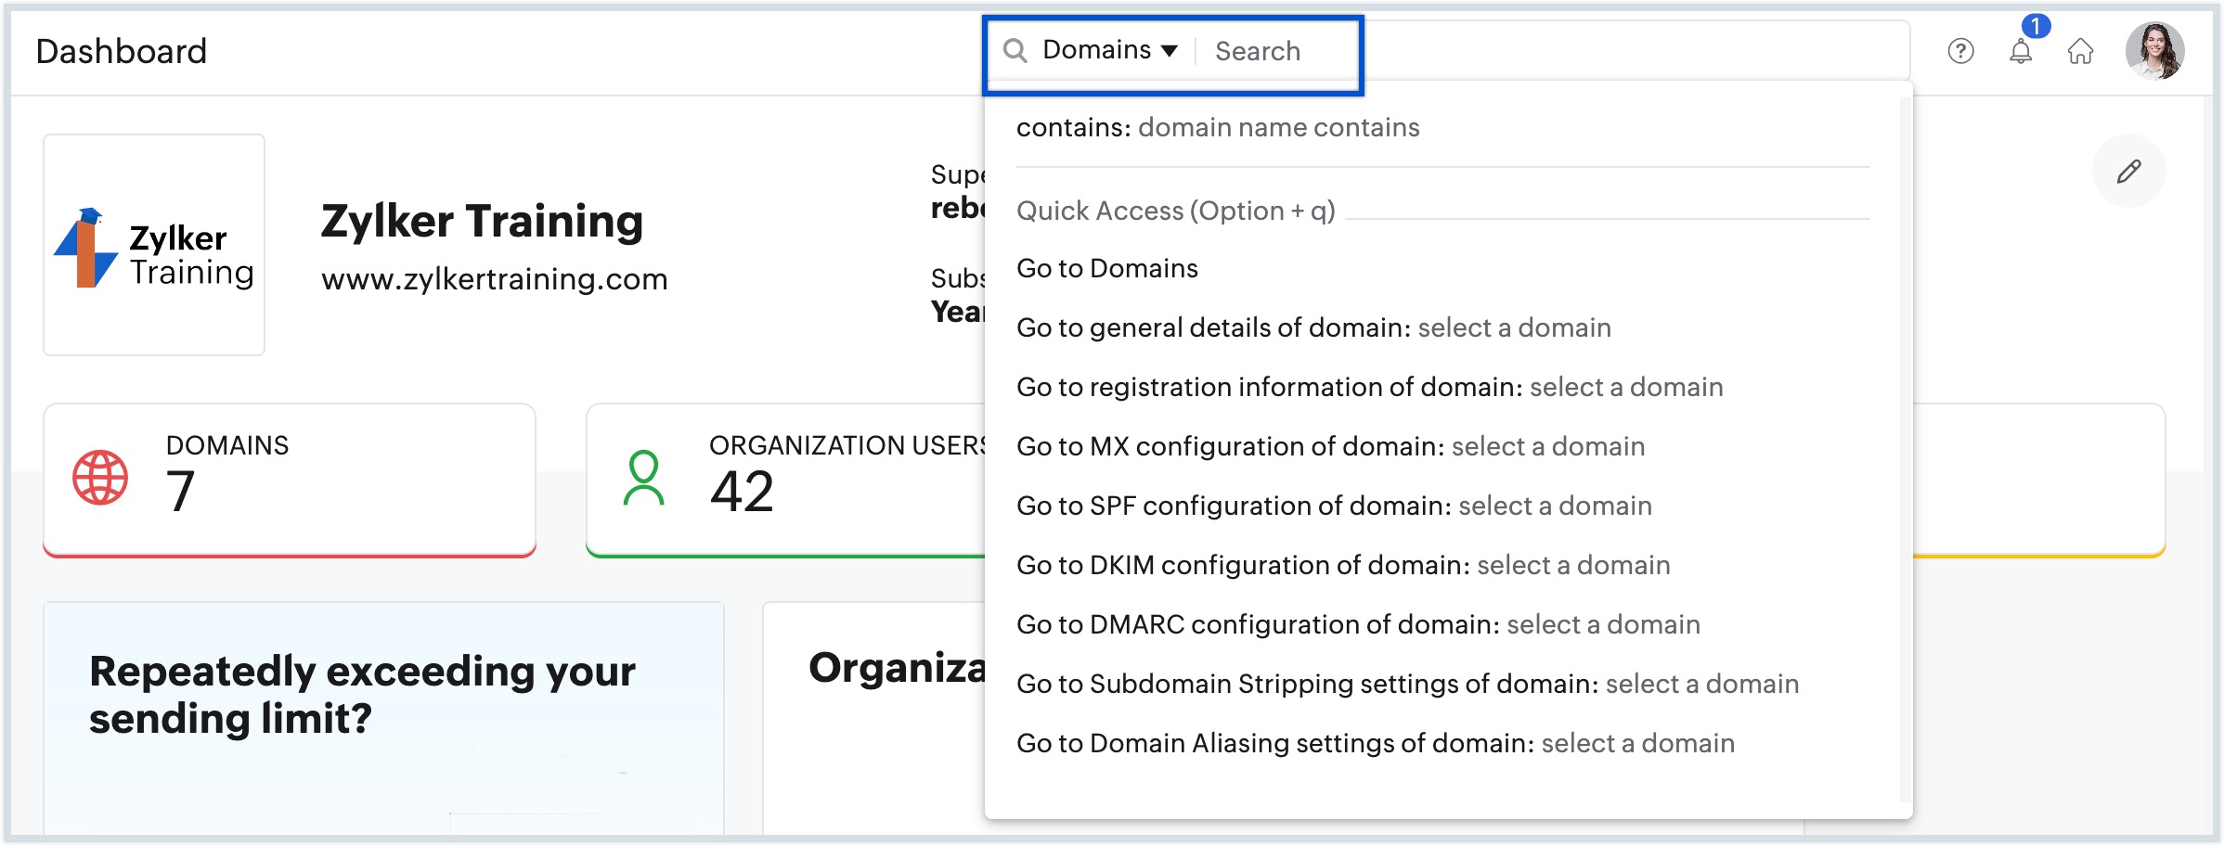Viewport: 2224px width, 846px height.
Task: Click the search magnifier icon
Action: click(x=1015, y=51)
